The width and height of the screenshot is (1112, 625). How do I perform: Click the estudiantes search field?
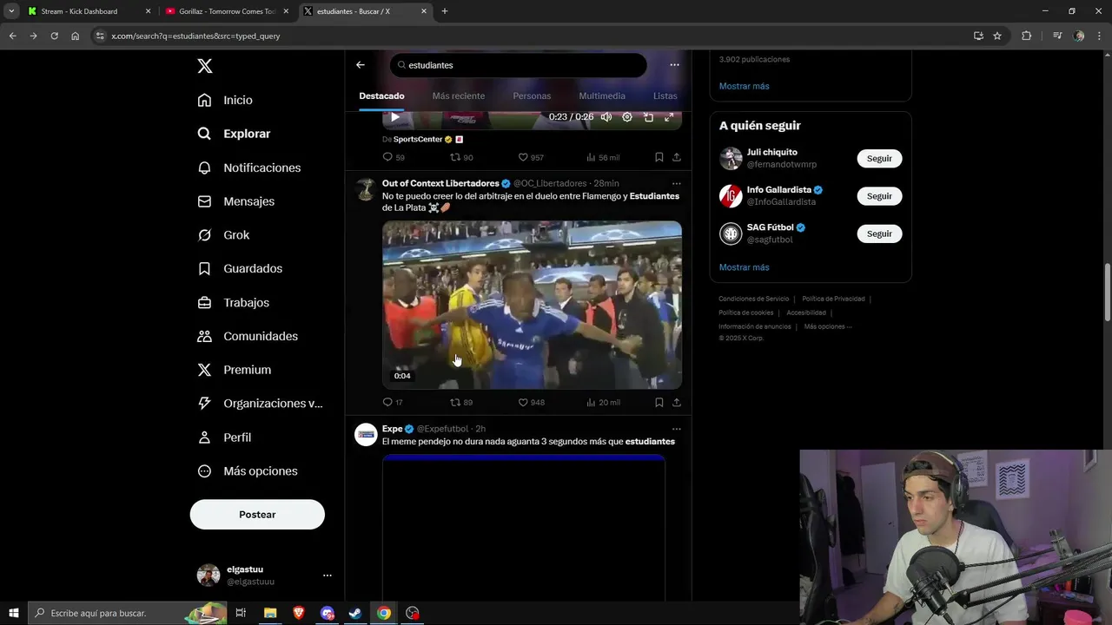(x=519, y=65)
